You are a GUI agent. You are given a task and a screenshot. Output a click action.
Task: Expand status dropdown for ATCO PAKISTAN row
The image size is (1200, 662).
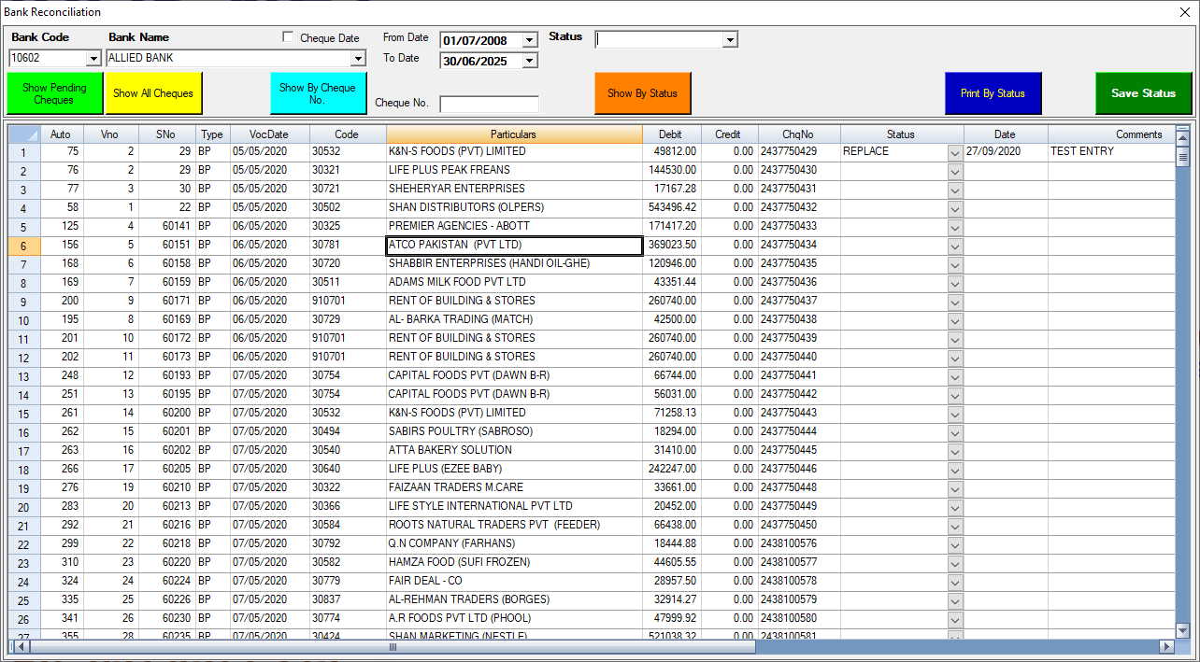point(955,246)
